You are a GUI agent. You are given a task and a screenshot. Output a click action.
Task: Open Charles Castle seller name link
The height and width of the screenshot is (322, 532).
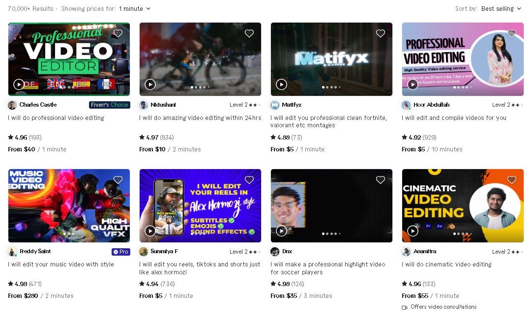38,105
